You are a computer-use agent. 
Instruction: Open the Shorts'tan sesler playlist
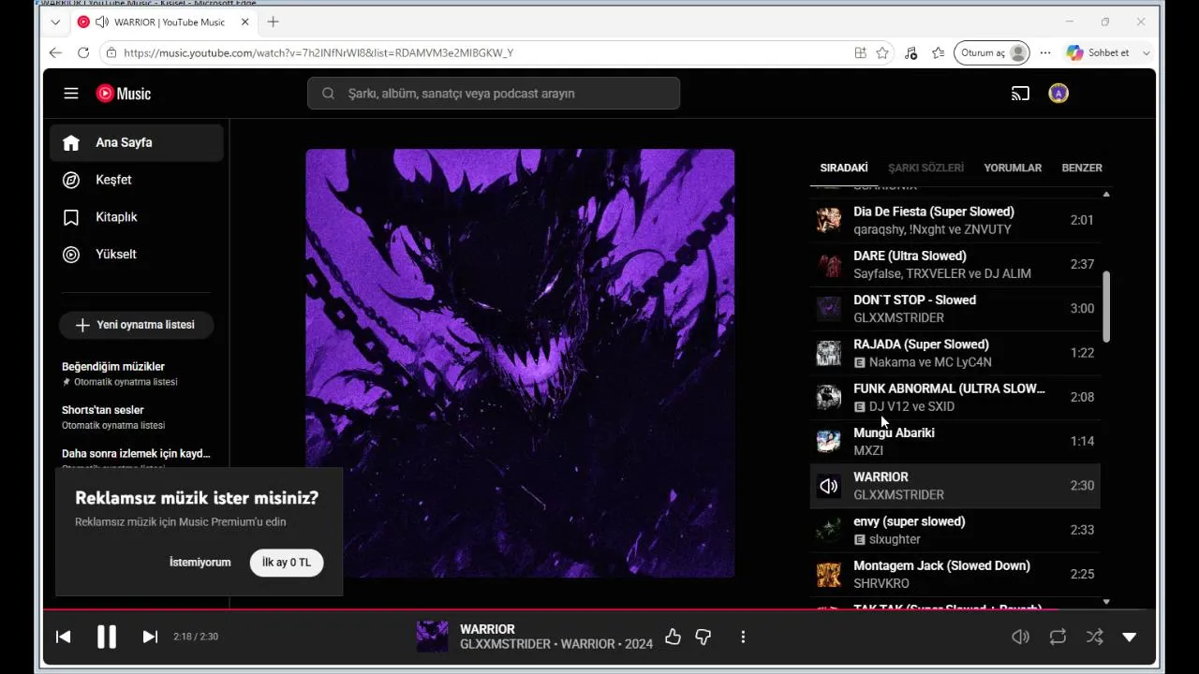[x=137, y=417]
